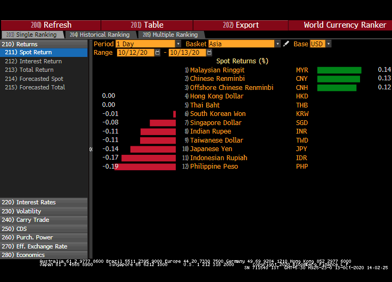Open the calendar for the range start date
This screenshot has width=392, height=282.
coord(158,53)
